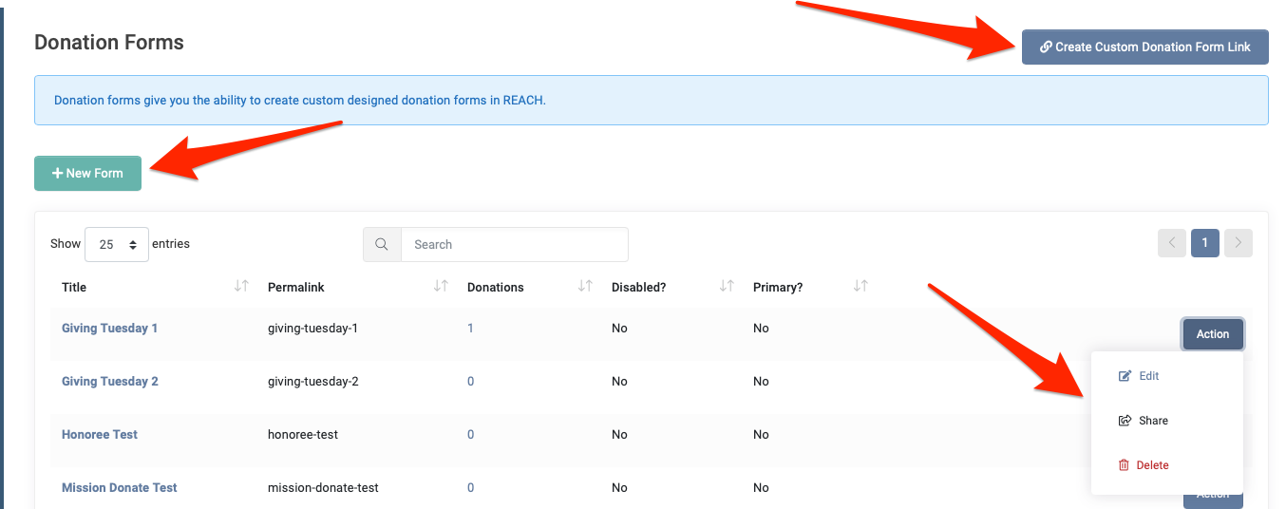Go to next page chevron
The height and width of the screenshot is (509, 1286).
pyautogui.click(x=1239, y=243)
